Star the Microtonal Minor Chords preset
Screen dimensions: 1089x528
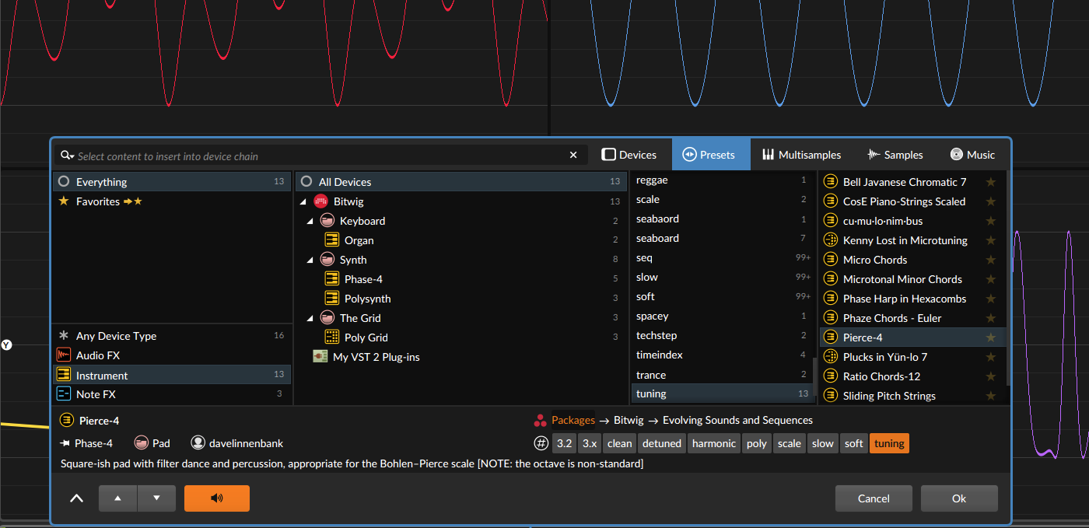991,279
